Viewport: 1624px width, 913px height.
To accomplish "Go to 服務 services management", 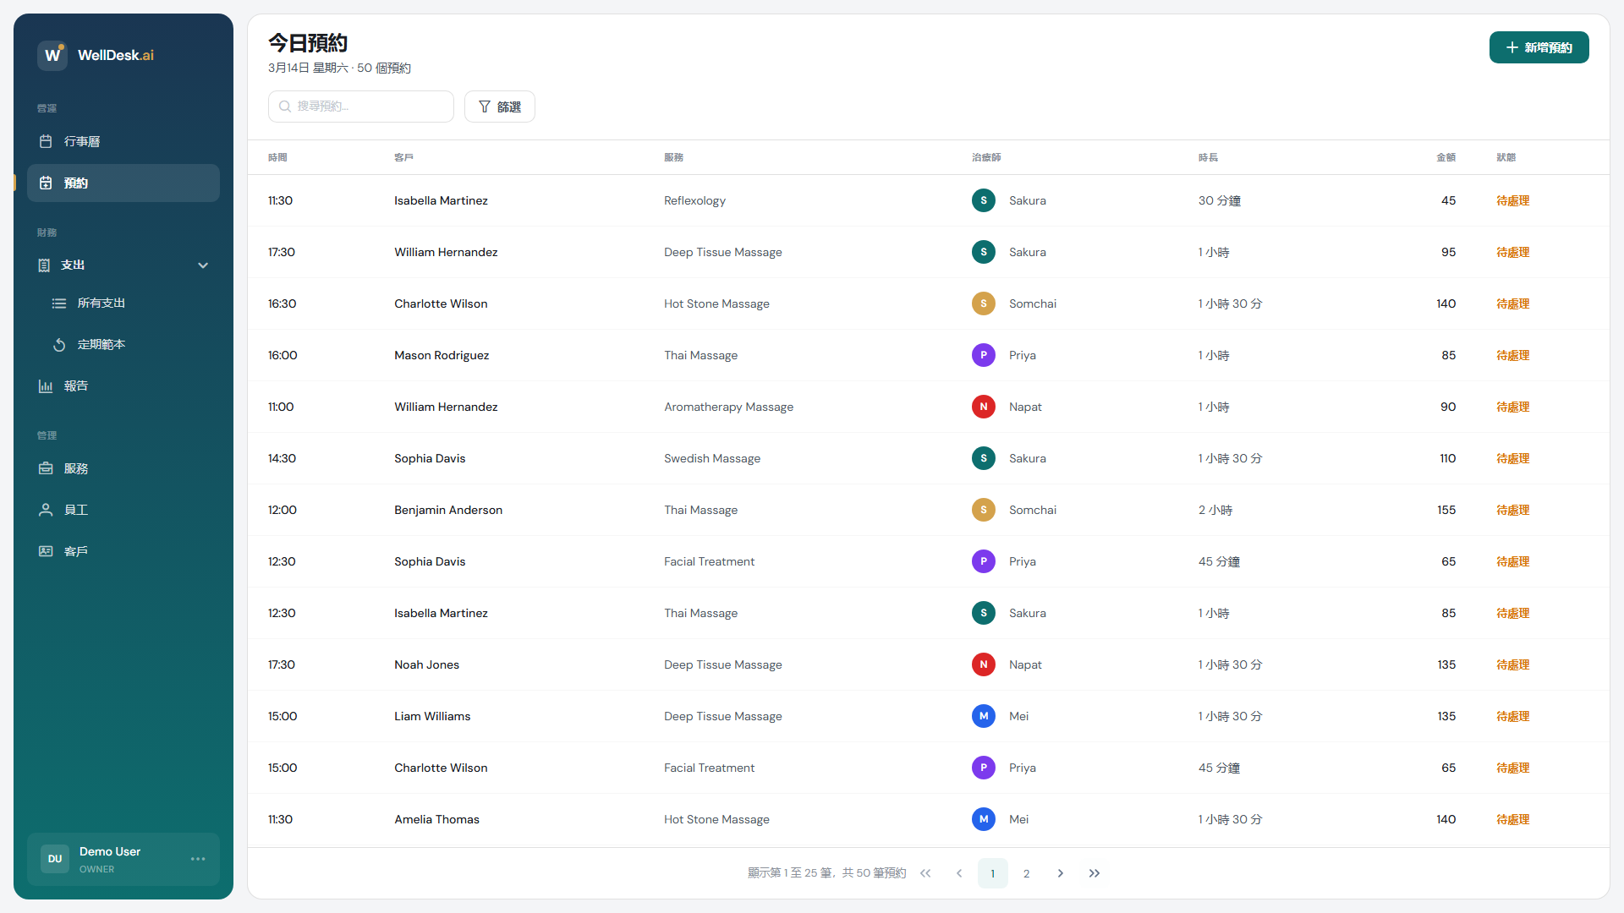I will [x=75, y=468].
